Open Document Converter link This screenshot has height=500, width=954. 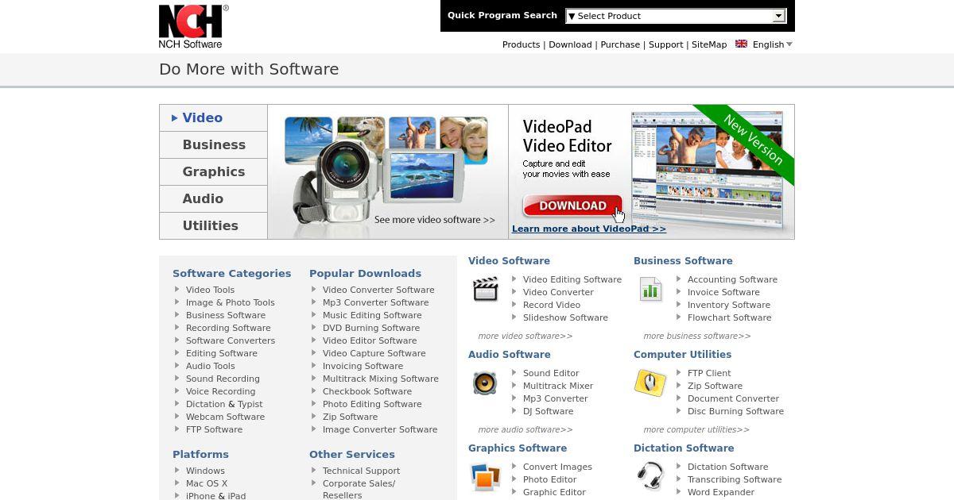coord(733,398)
